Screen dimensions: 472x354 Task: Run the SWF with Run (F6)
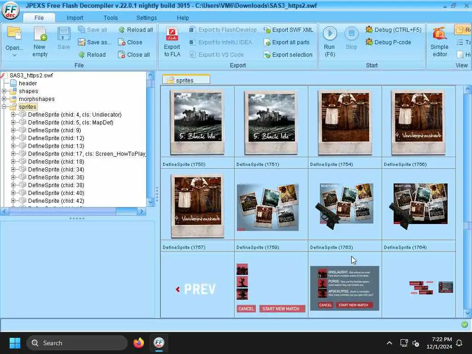[330, 41]
